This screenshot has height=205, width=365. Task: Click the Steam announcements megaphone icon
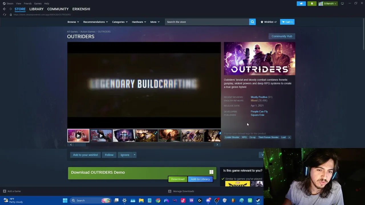301,3
